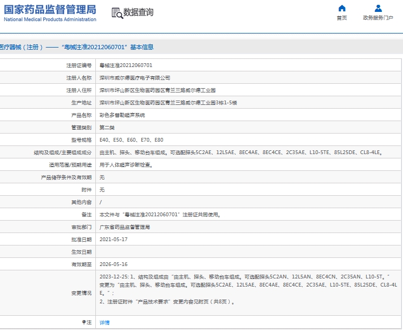Click the bullet icon beside 注
Viewport: 403px width, 332px height.
(x=84, y=322)
